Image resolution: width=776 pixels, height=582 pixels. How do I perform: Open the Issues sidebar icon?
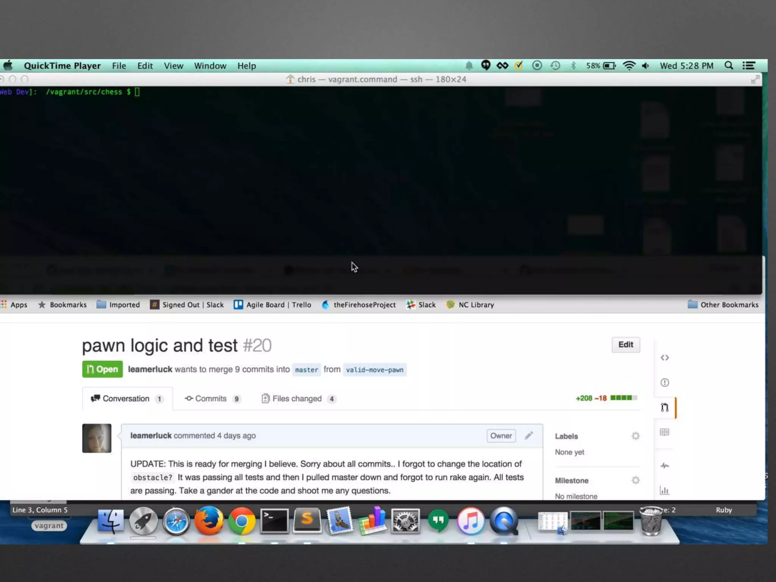coord(665,382)
